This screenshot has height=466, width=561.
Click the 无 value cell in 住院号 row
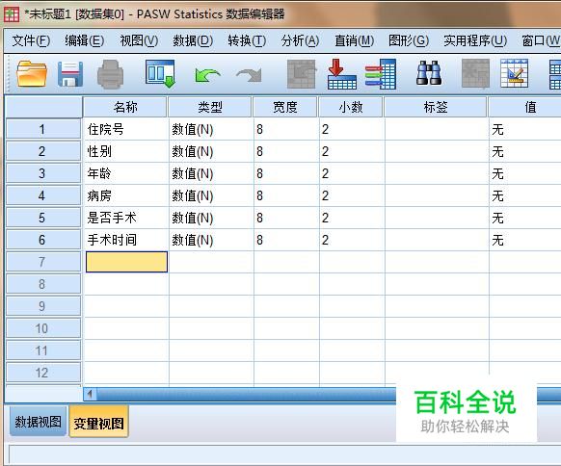coord(525,129)
